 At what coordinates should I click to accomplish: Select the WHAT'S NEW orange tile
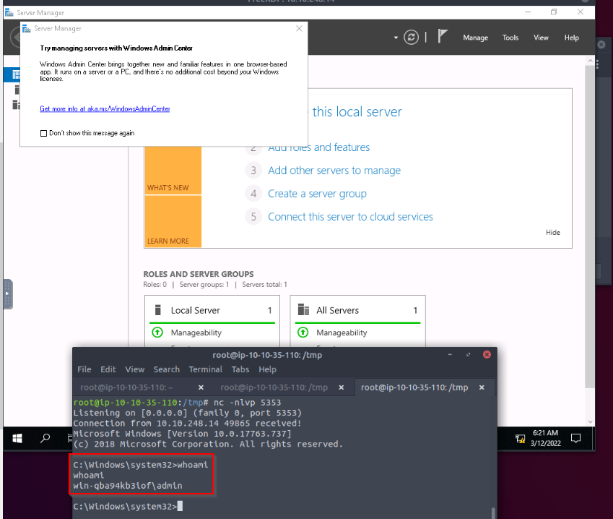click(173, 171)
